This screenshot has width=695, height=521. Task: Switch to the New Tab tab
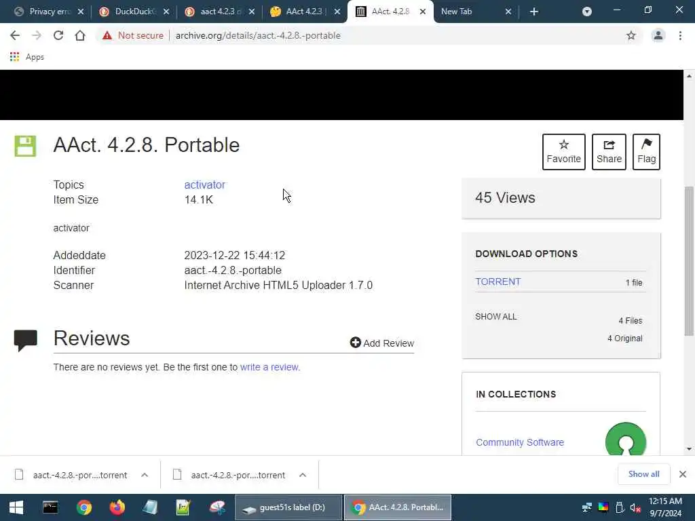click(474, 12)
